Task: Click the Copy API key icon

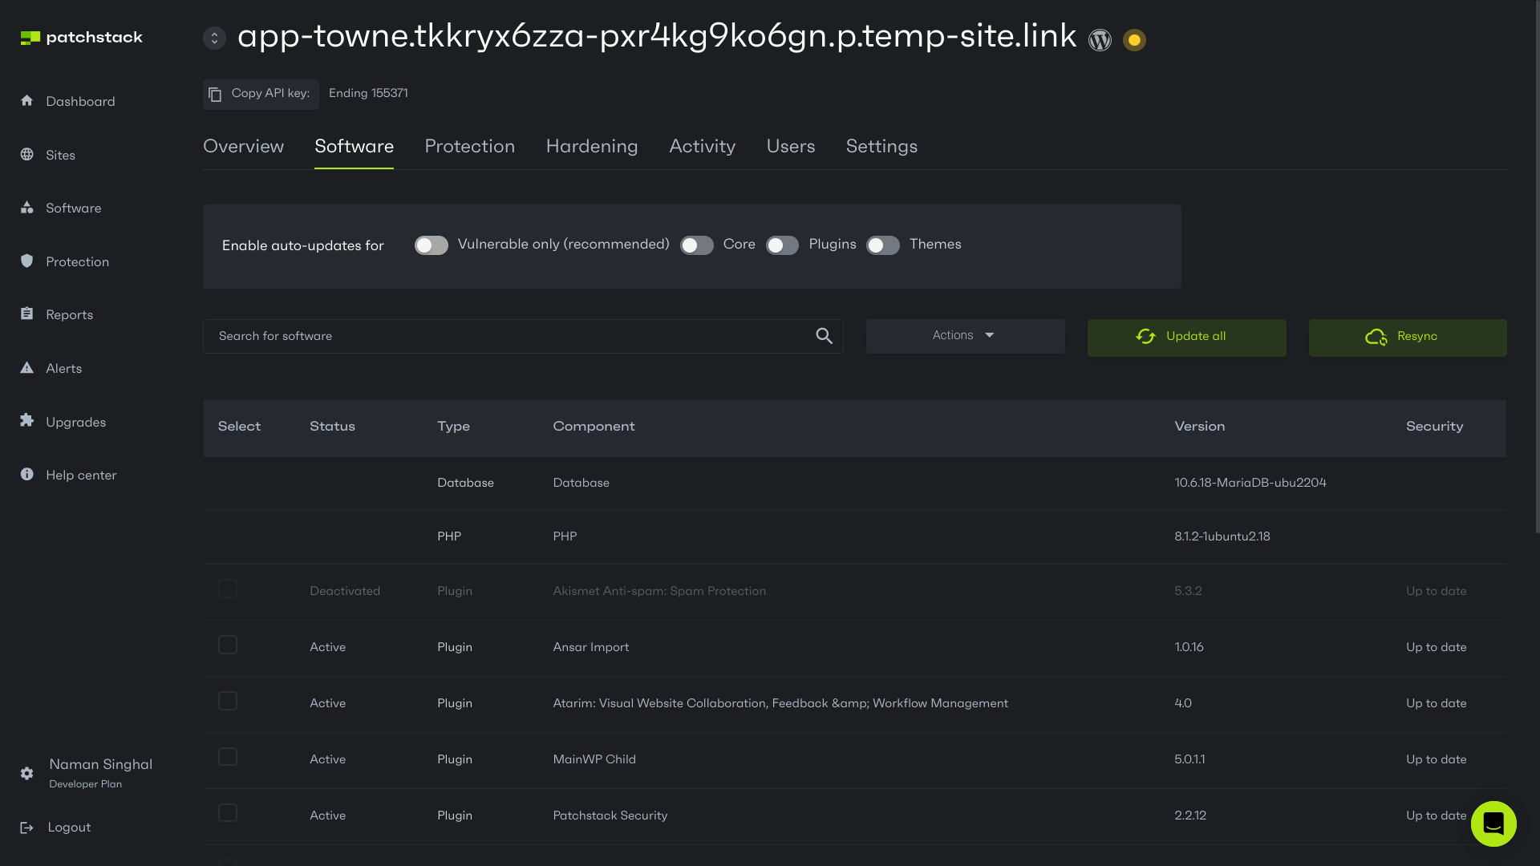Action: 215,94
